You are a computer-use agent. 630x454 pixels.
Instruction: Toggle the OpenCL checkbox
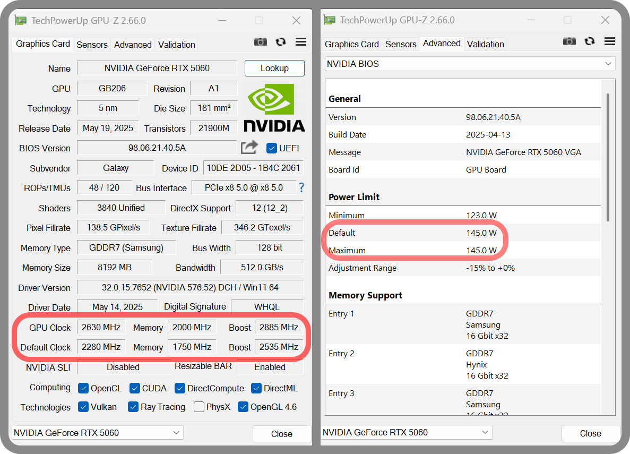pos(83,388)
